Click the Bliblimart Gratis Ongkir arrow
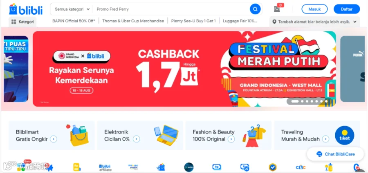Image resolution: width=368 pixels, height=173 pixels. coord(54,139)
